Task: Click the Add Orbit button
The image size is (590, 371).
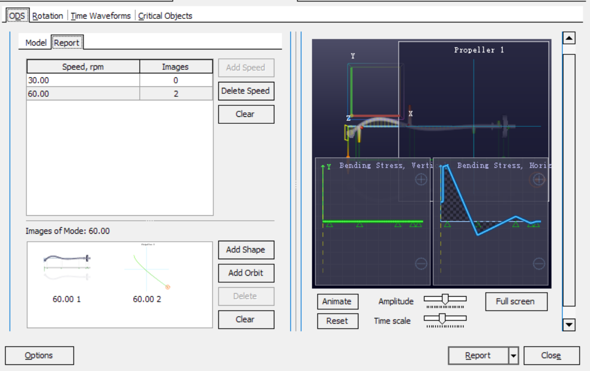Action: point(246,273)
